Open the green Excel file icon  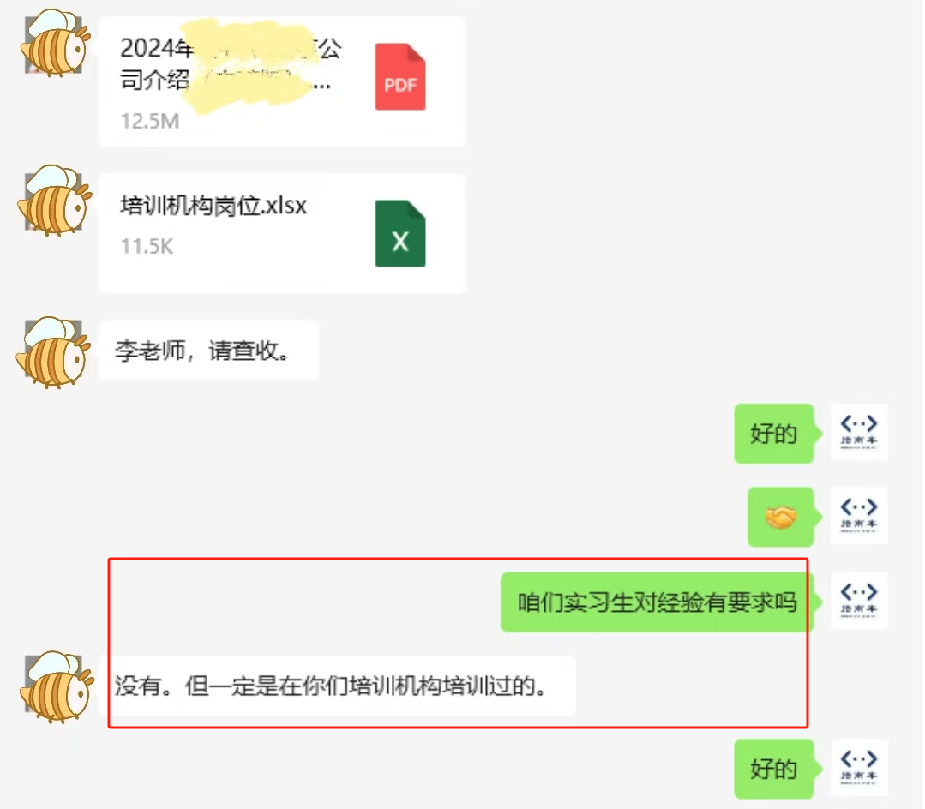click(x=400, y=233)
